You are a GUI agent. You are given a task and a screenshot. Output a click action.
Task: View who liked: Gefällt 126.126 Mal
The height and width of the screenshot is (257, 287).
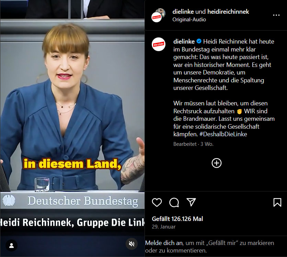click(177, 219)
